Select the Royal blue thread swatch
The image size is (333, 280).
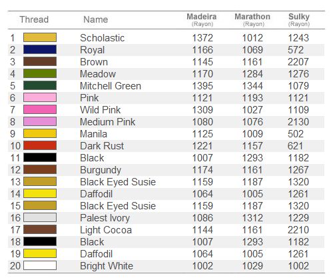click(40, 49)
